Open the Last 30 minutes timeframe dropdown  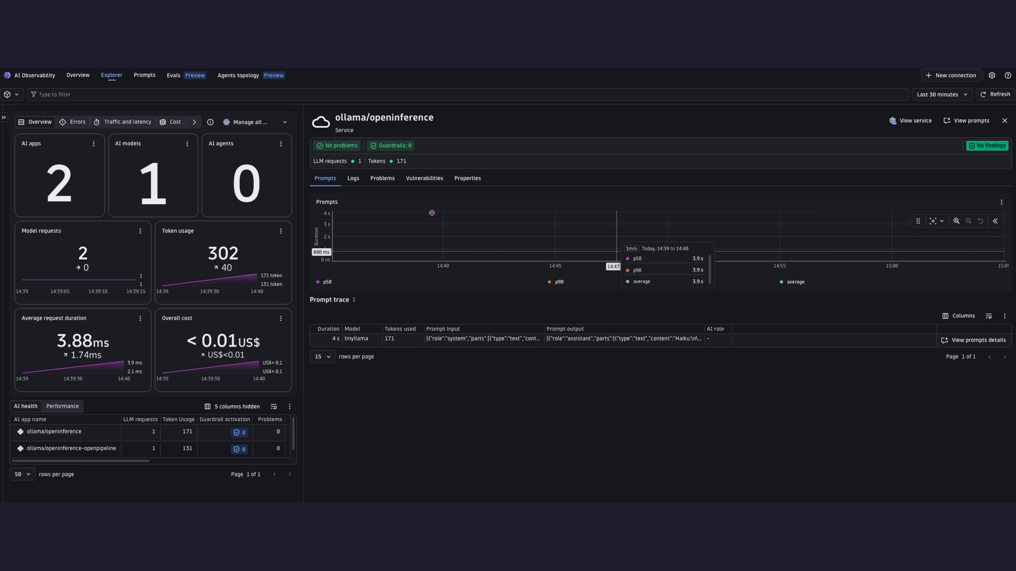tap(942, 94)
